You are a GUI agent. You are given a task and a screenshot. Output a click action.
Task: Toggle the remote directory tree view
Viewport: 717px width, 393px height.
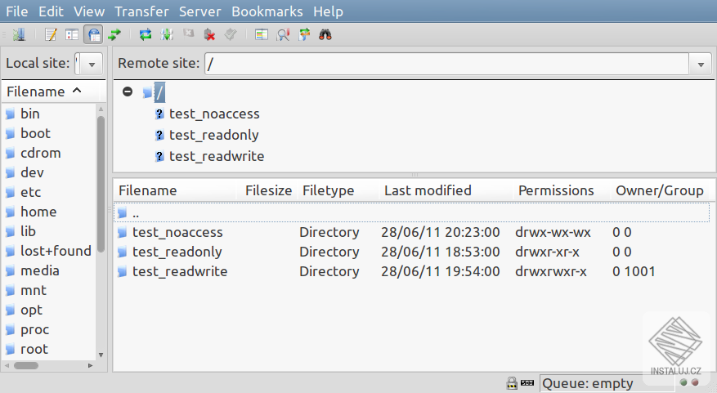click(x=93, y=34)
